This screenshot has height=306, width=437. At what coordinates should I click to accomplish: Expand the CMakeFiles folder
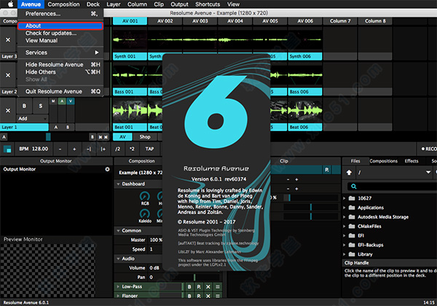click(x=345, y=227)
